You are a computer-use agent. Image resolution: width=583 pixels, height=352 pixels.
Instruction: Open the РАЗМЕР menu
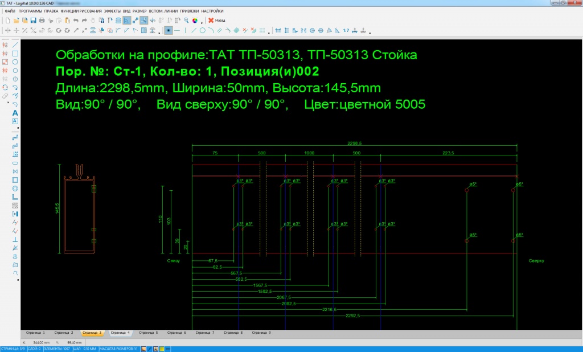point(139,11)
